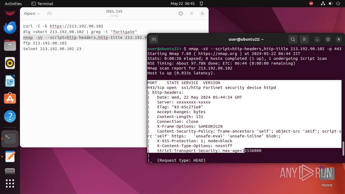Maximize the terminal window
This screenshot has height=194, width=345.
tap(328, 39)
